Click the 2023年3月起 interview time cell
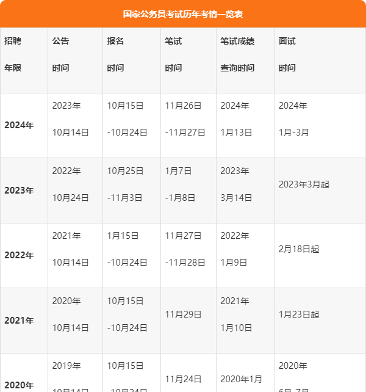Image resolution: width=366 pixels, height=392 pixels. [304, 184]
